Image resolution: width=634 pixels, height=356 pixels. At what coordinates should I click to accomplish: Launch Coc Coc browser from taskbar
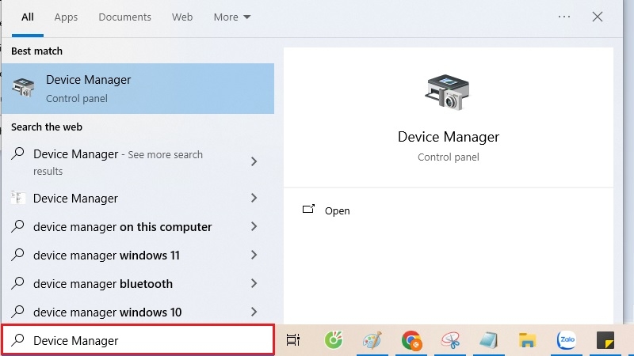[x=334, y=340]
